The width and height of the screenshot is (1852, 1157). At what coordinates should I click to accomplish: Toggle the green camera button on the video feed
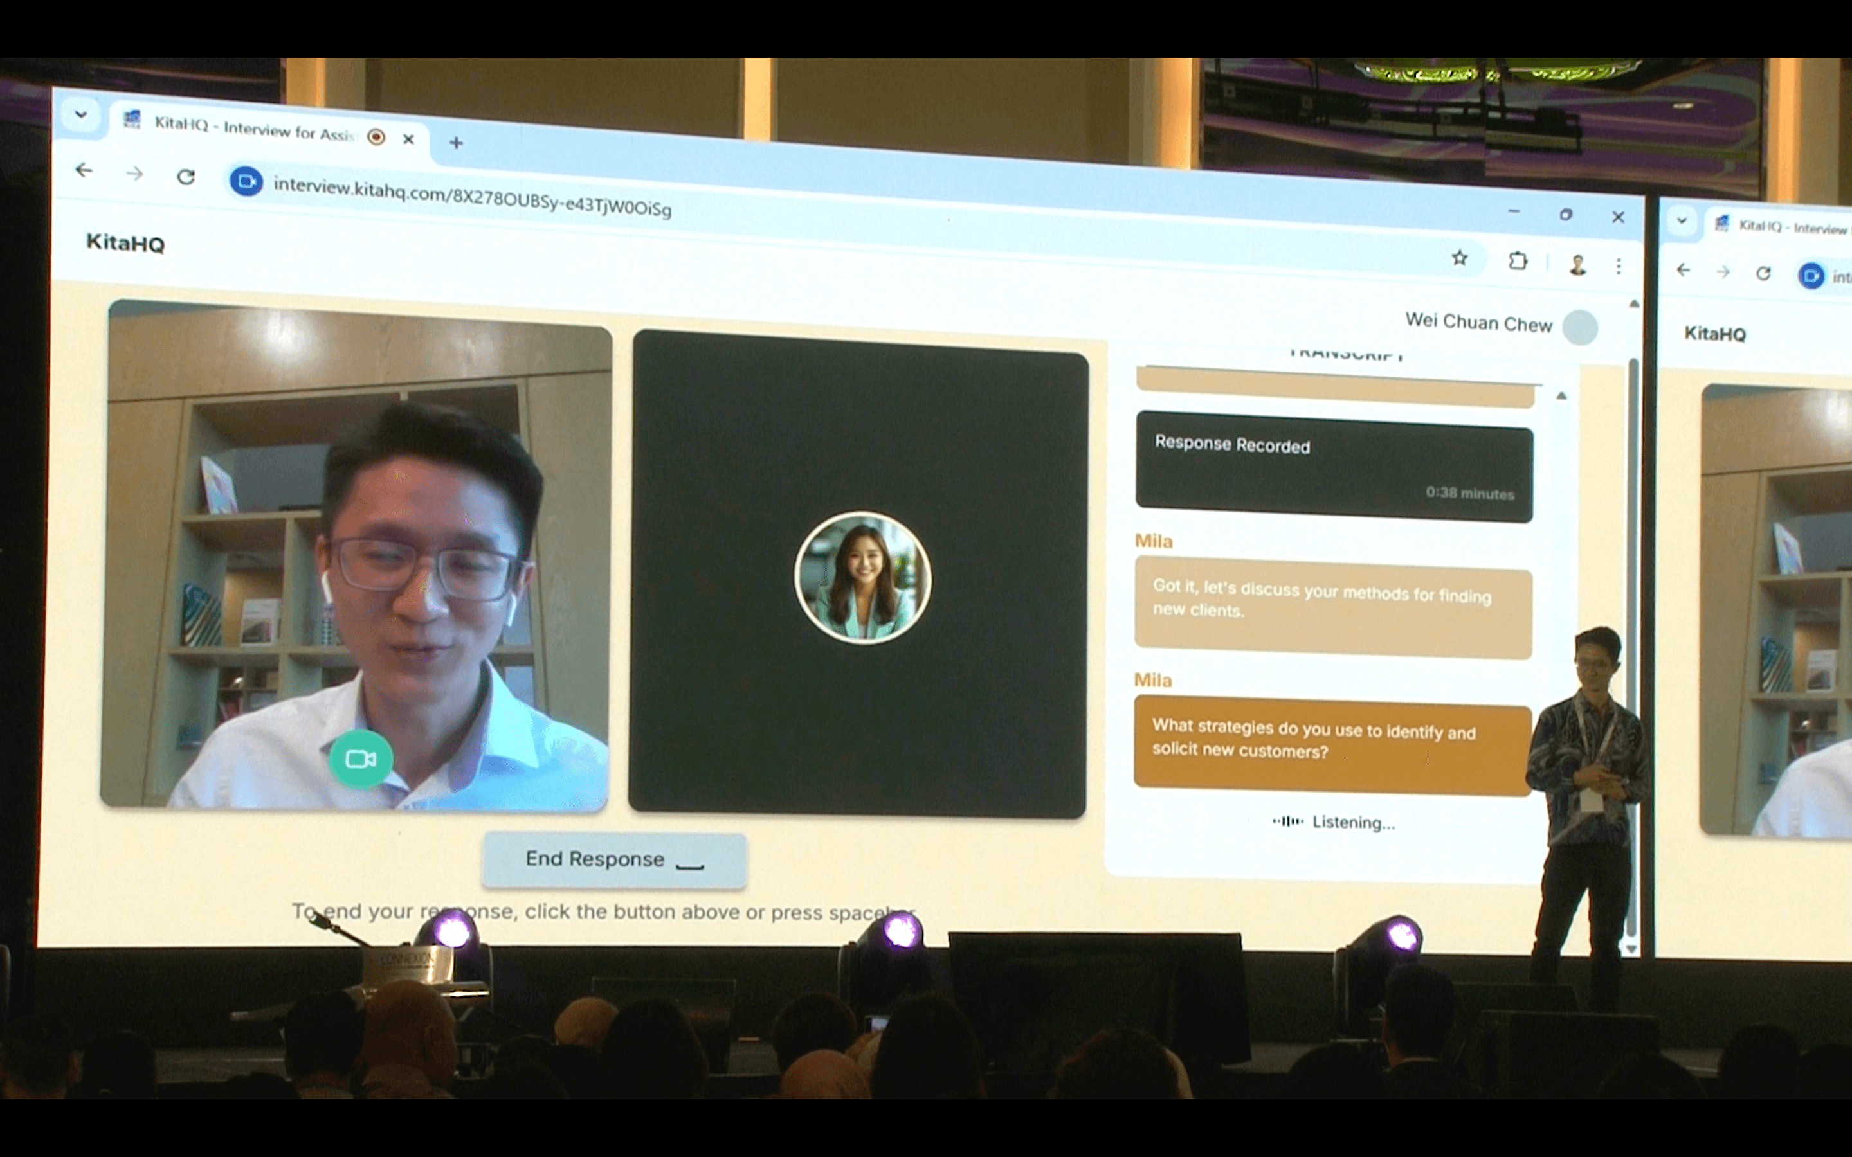[x=361, y=759]
